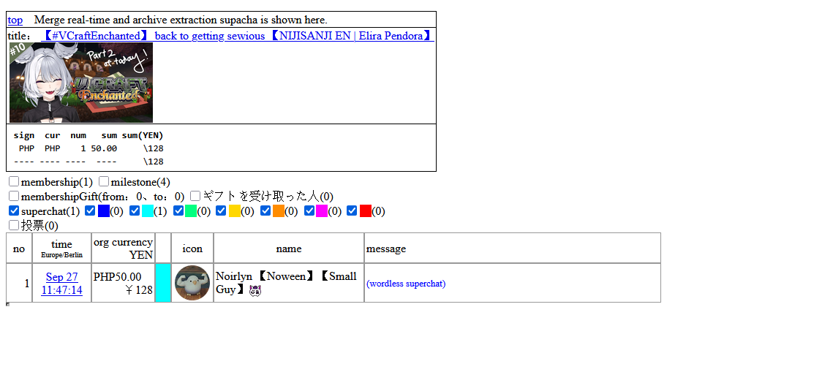Screen dimensions: 833x383
Task: Tick the 投票(0) checkbox
Action: (x=14, y=225)
